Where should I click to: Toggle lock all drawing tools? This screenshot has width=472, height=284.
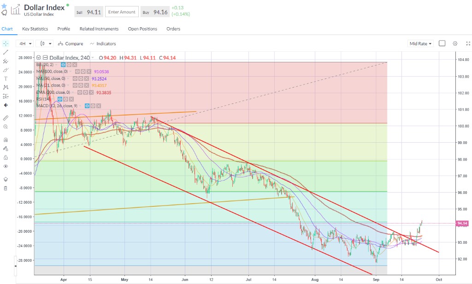tap(6, 157)
